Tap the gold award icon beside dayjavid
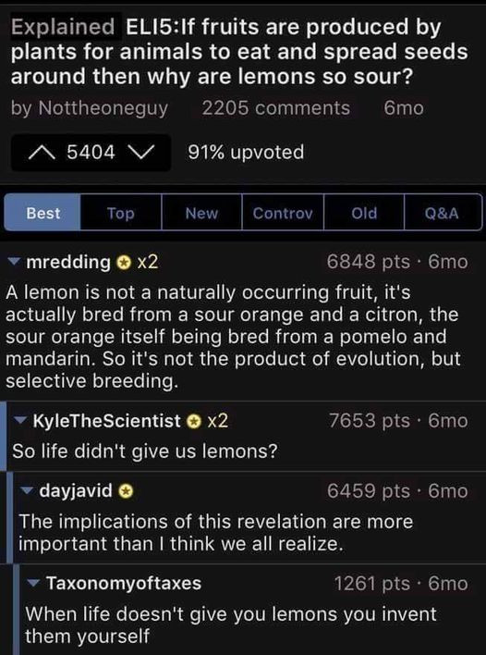 [x=126, y=491]
